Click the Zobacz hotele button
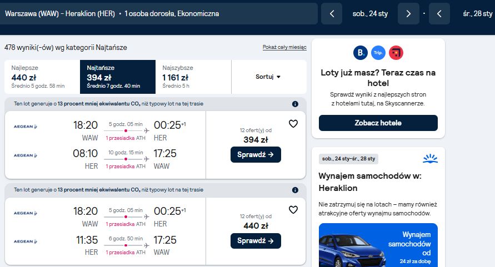The image size is (495, 267). point(378,123)
